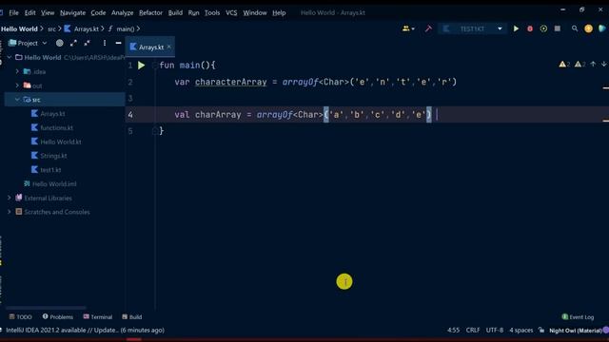This screenshot has height=342, width=609.
Task: Open the Event Log tool window
Action: point(578,316)
